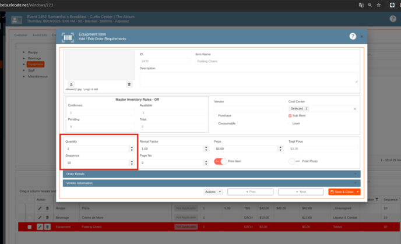
Task: Open the Actions dropdown
Action: click(213, 192)
